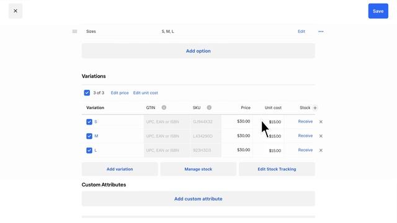Open the three-dot menu for Sizes
397x223 pixels.
point(321,32)
